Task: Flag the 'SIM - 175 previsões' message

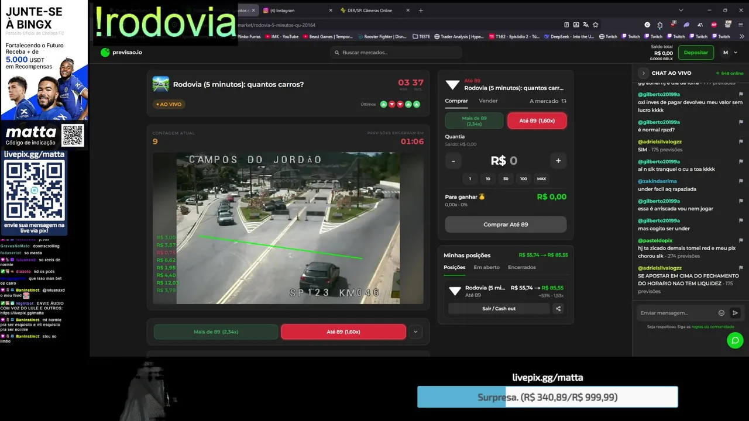Action: tap(741, 142)
